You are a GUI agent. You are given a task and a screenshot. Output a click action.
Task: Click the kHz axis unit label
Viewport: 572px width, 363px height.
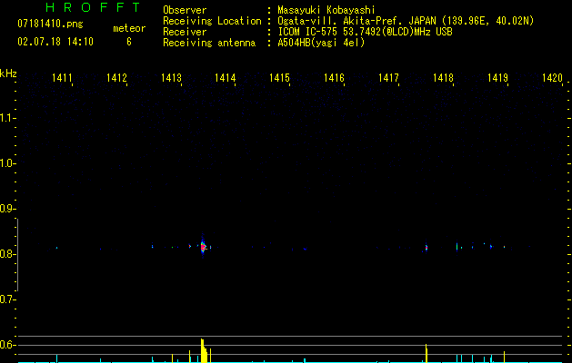click(8, 74)
